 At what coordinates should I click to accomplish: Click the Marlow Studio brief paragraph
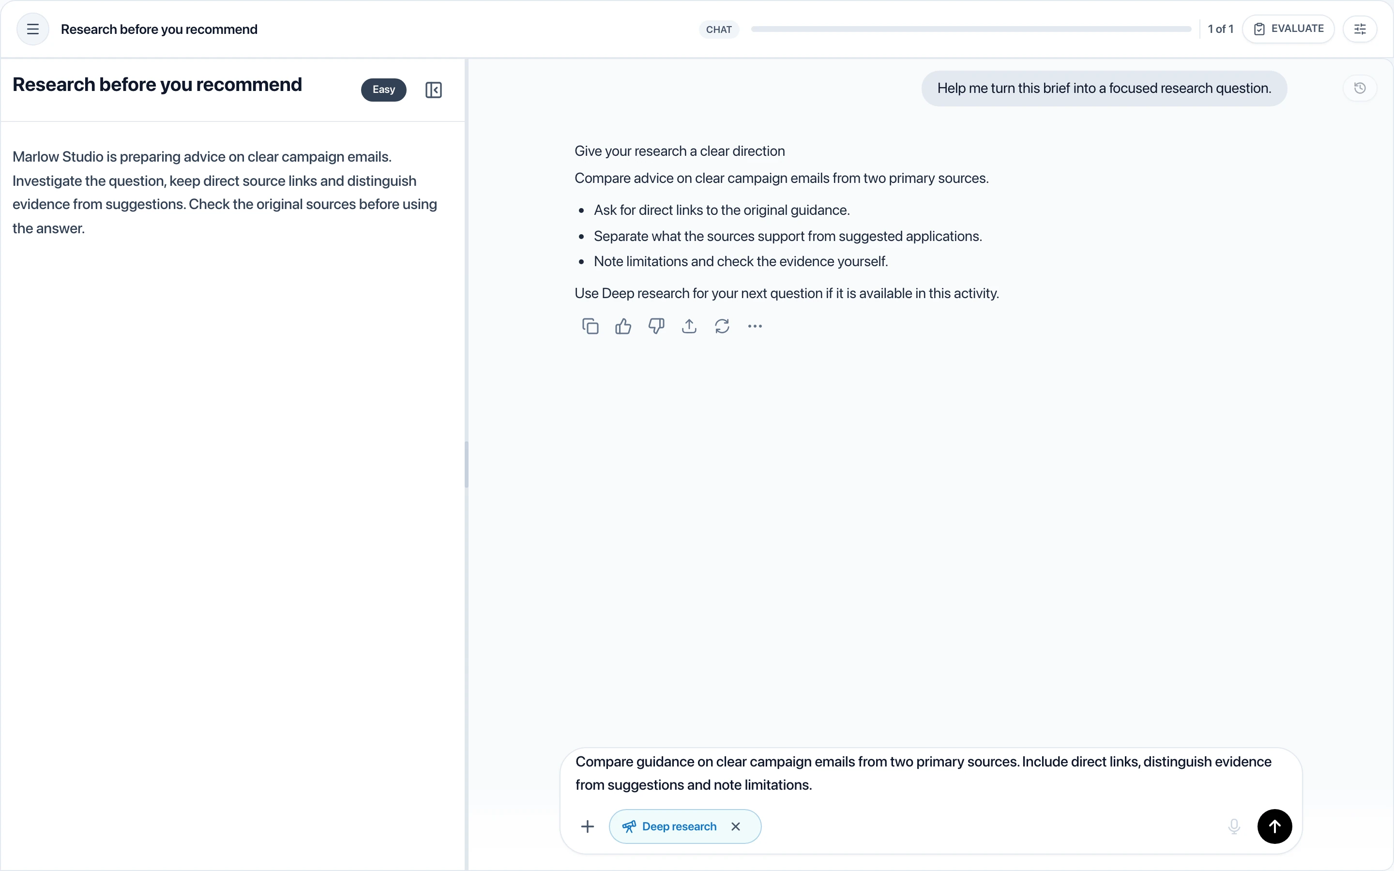click(225, 193)
